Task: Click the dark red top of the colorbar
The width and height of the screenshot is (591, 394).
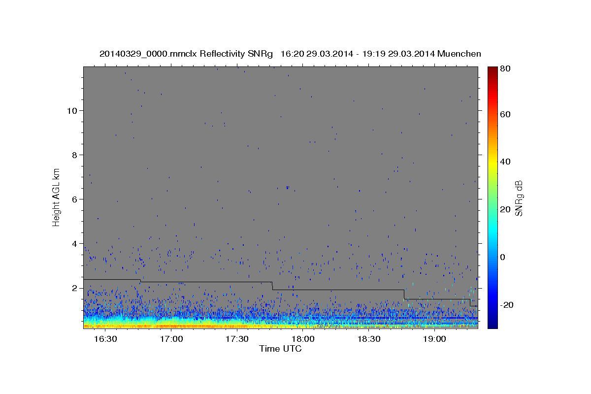Action: pos(492,70)
